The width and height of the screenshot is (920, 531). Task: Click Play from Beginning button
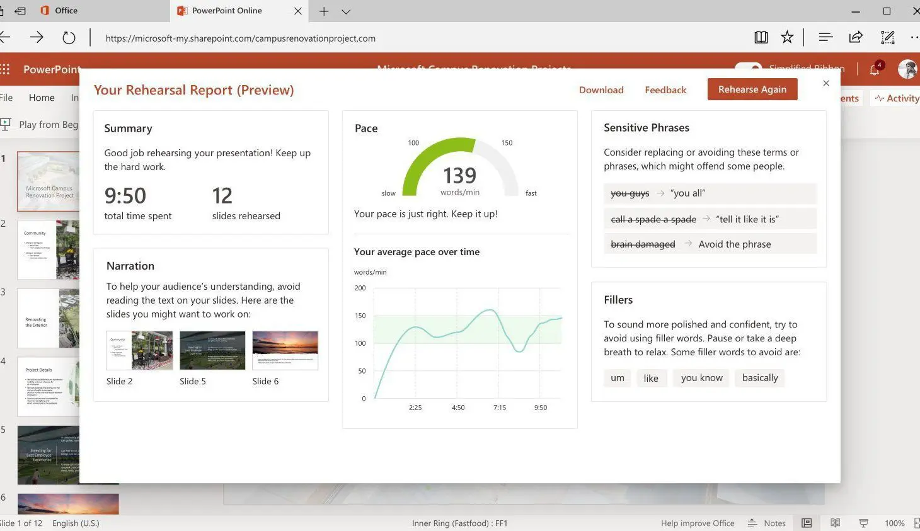(40, 125)
